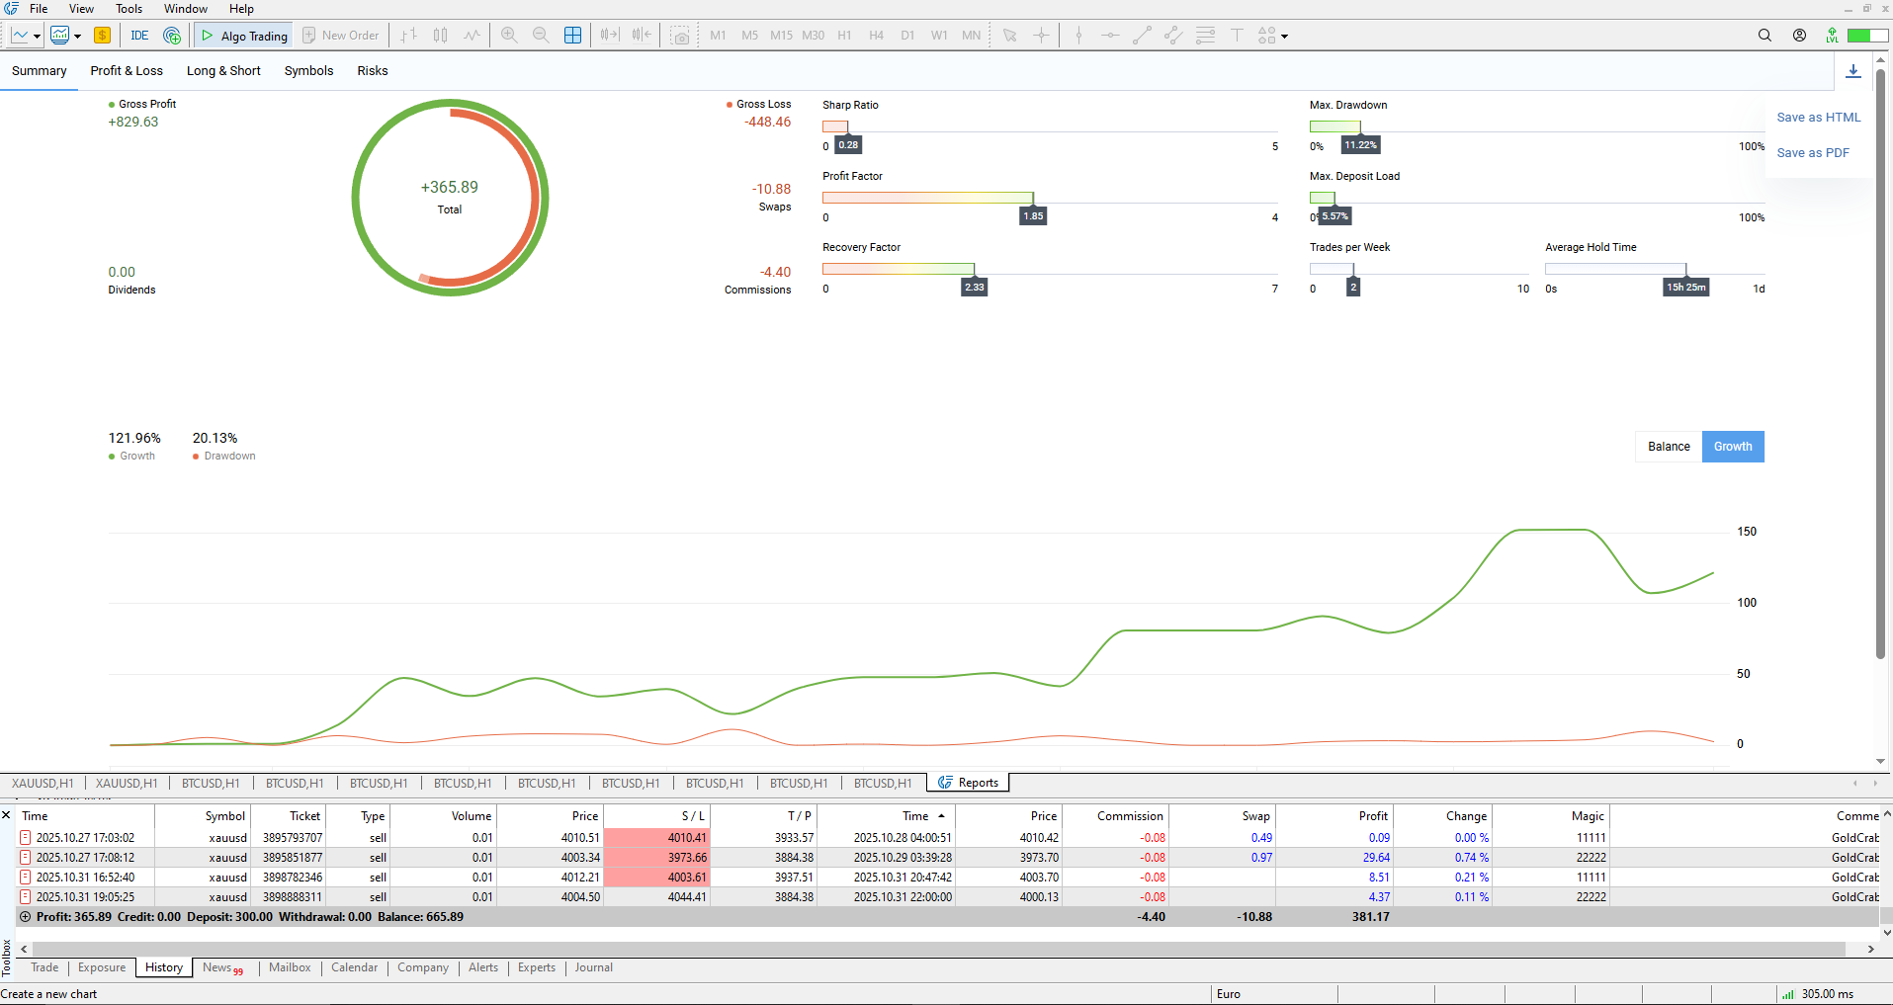Image resolution: width=1893 pixels, height=1005 pixels.
Task: Expand the graphical objects shapes dropdown
Action: tap(1284, 37)
